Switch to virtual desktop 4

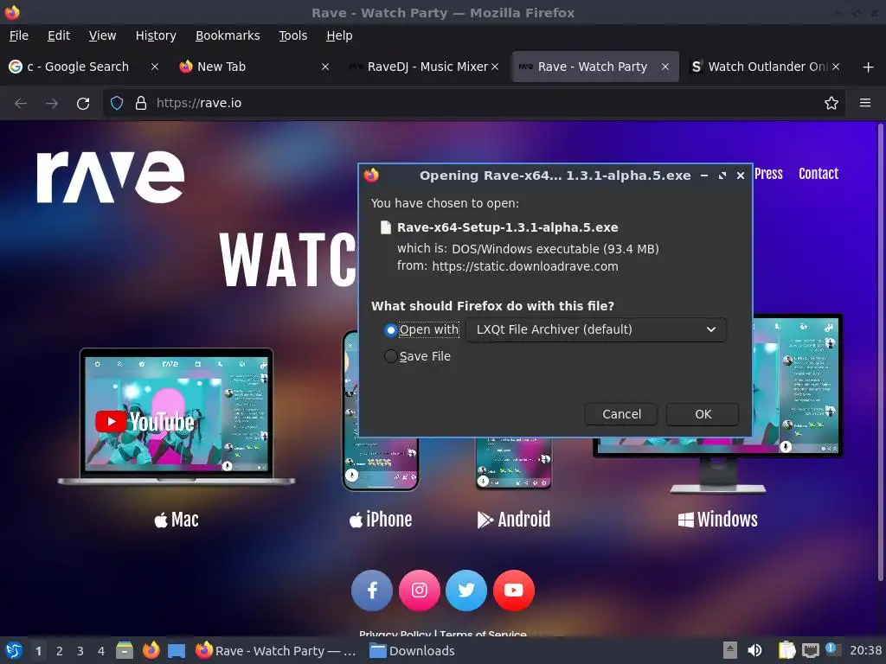click(x=101, y=651)
